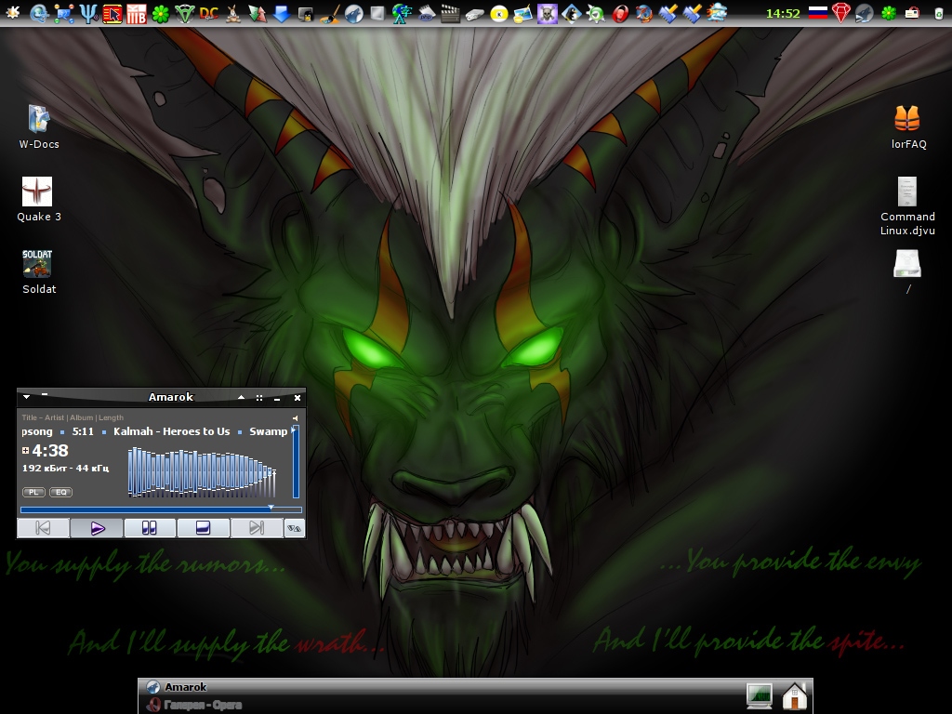
Task: Toggle the Amarok PL playlist button
Action: tap(33, 492)
